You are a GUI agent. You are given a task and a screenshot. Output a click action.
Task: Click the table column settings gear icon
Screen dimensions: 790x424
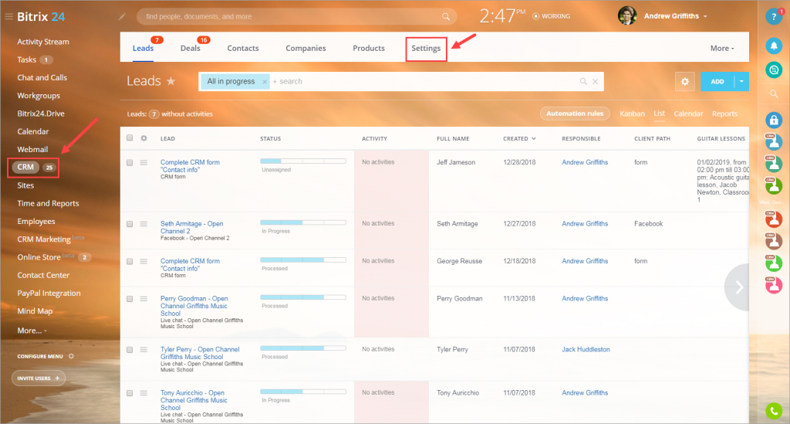click(143, 138)
